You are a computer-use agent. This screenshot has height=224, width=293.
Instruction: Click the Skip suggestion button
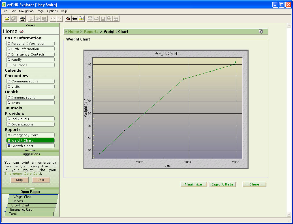point(20,180)
